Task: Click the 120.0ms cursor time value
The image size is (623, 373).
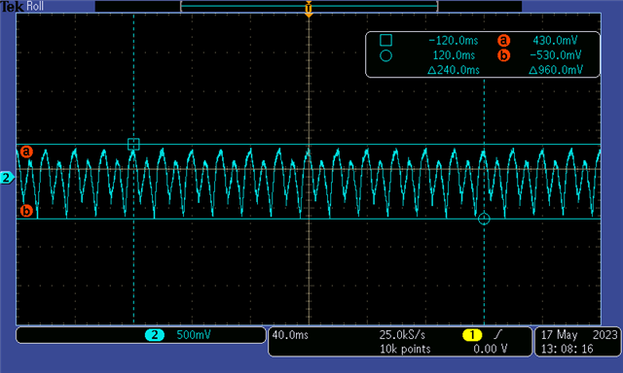Action: [x=454, y=55]
